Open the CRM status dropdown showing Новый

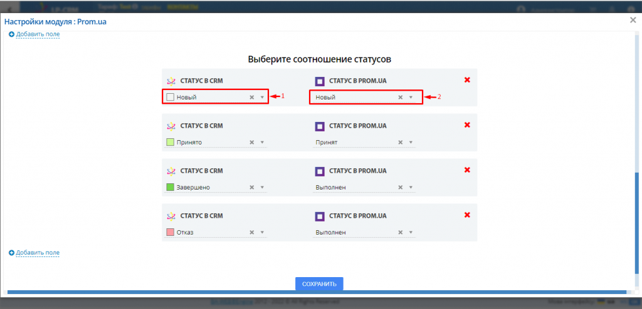pyautogui.click(x=262, y=98)
